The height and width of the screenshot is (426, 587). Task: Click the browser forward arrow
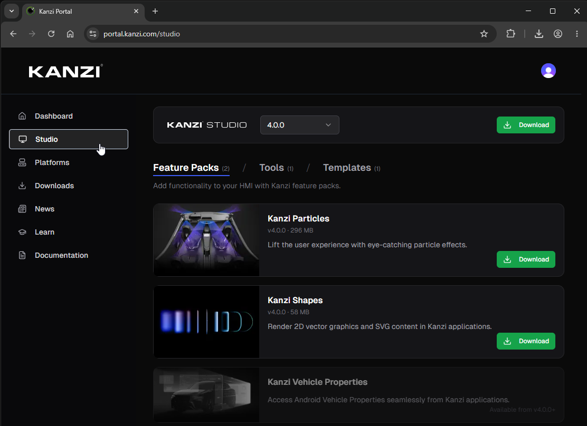point(32,34)
